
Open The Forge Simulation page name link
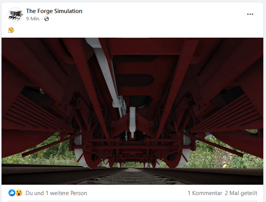pos(54,11)
